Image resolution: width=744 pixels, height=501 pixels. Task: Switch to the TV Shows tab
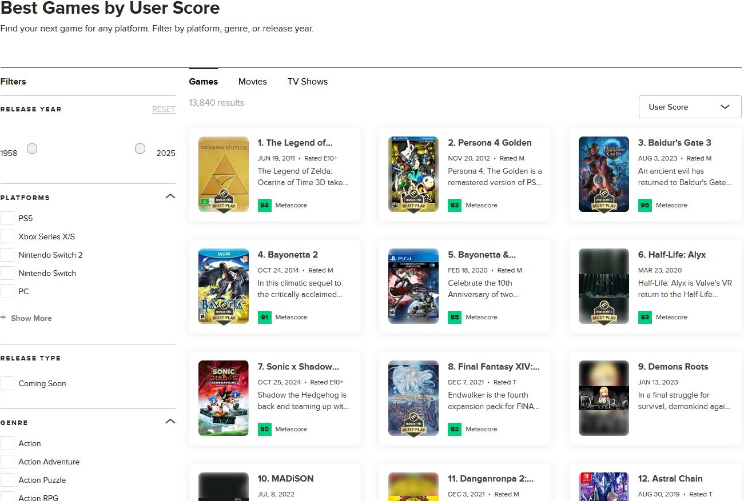click(x=308, y=82)
